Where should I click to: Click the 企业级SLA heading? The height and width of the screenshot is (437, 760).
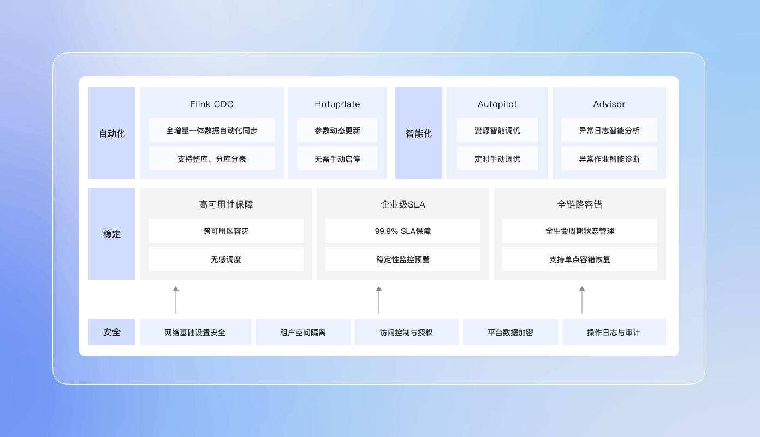[x=403, y=204]
